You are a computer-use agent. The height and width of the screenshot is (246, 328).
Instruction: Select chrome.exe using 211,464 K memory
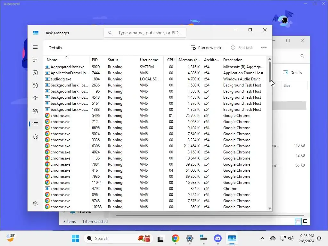tap(155, 146)
